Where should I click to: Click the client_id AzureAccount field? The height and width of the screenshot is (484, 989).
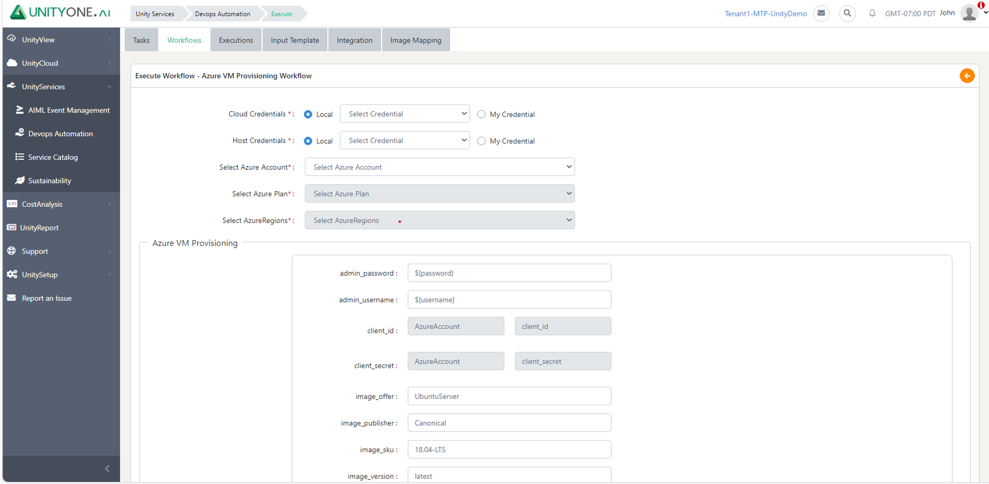(456, 326)
